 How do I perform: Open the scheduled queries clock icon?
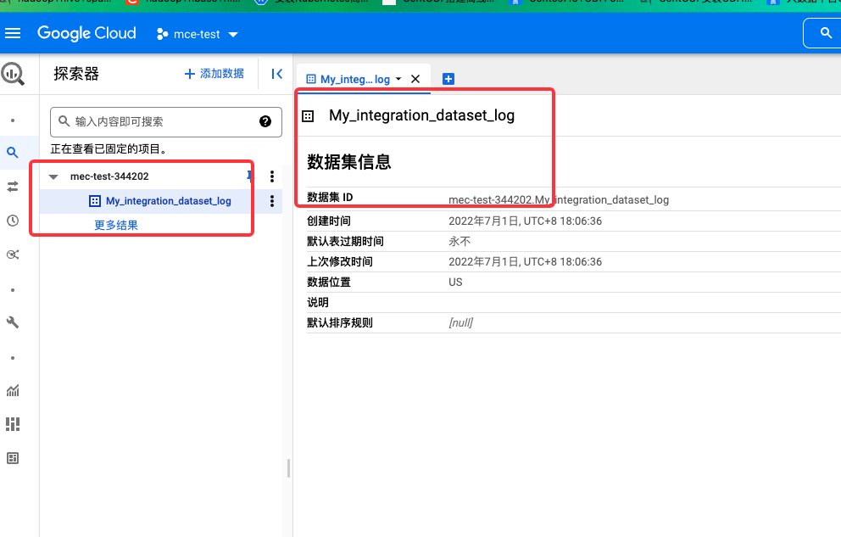(x=13, y=221)
